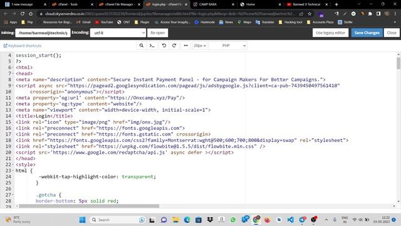Screen dimensions: 401x226
Task: Click Save Changes button
Action: (x=367, y=33)
